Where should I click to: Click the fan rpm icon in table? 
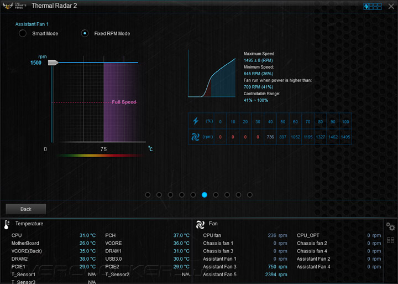[196, 137]
